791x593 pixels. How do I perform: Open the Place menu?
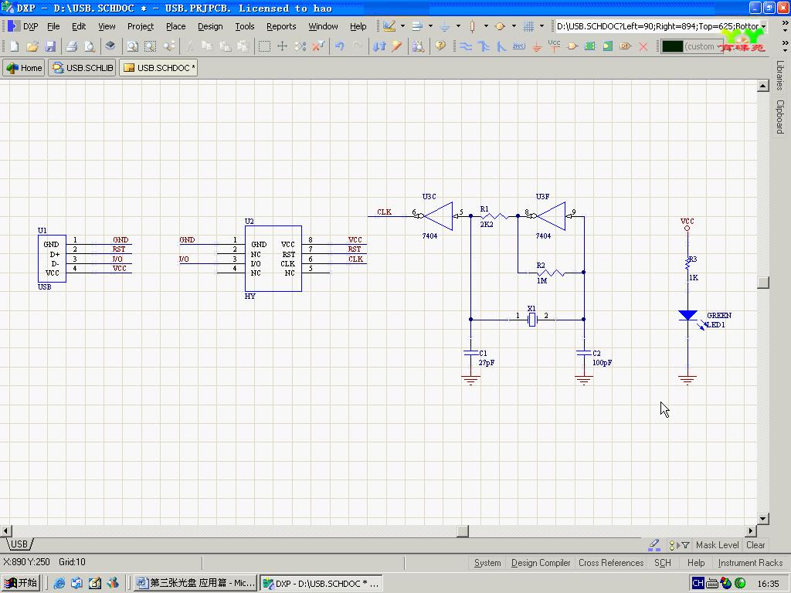pyautogui.click(x=175, y=26)
